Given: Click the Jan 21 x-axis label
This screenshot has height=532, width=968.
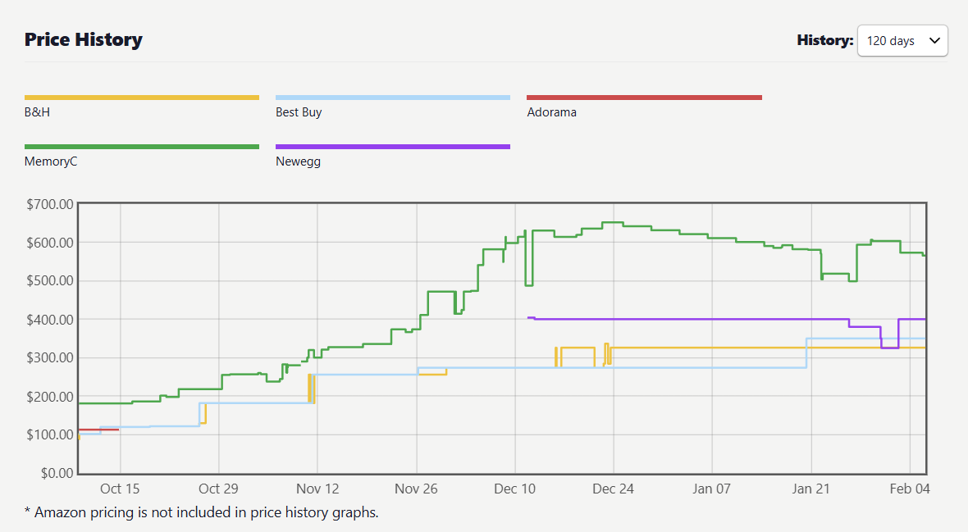Looking at the screenshot, I should tap(810, 489).
